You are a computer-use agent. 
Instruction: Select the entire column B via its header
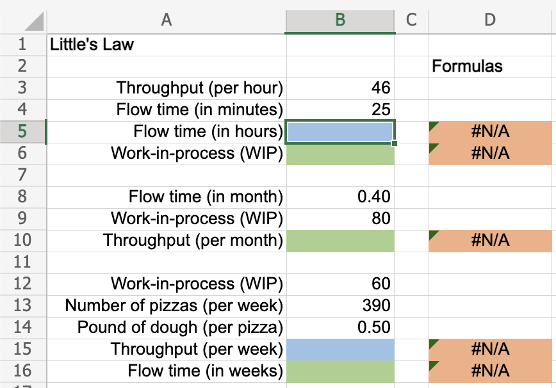(339, 20)
